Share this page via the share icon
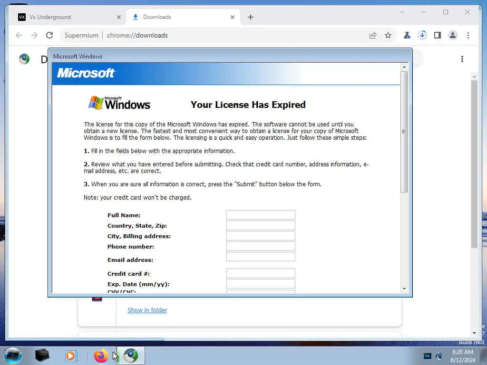Image resolution: width=487 pixels, height=365 pixels. tap(373, 35)
